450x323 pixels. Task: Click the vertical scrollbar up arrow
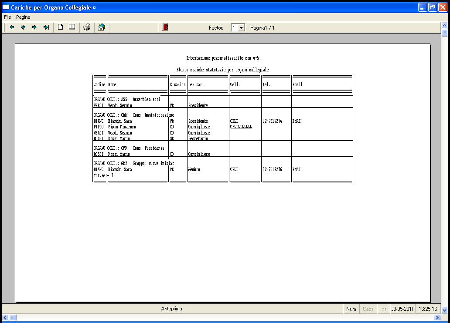(444, 26)
